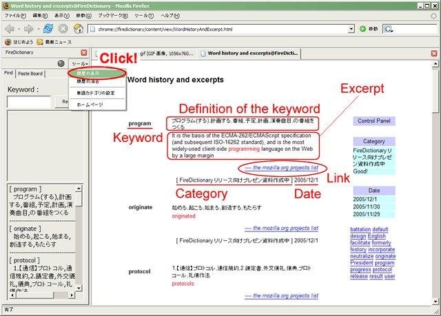Viewport: 441px width, 316px height.
Task: Open the ツール menu in menu bar
Action: pyautogui.click(x=144, y=16)
